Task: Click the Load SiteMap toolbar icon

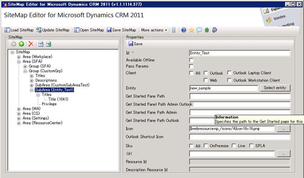Action: click(x=7, y=30)
